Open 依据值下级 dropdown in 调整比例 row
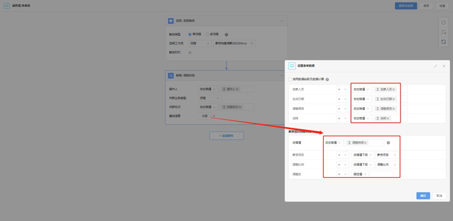453x221 pixels. [x=363, y=165]
